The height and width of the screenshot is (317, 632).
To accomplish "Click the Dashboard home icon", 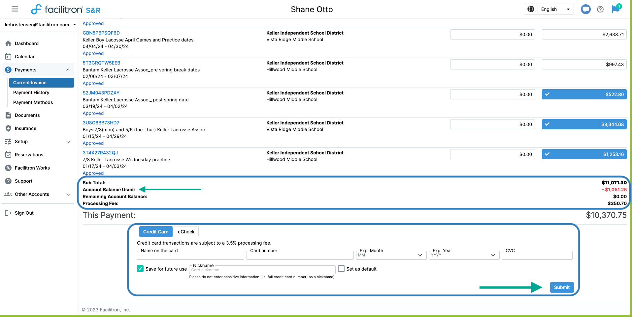I will pyautogui.click(x=8, y=43).
